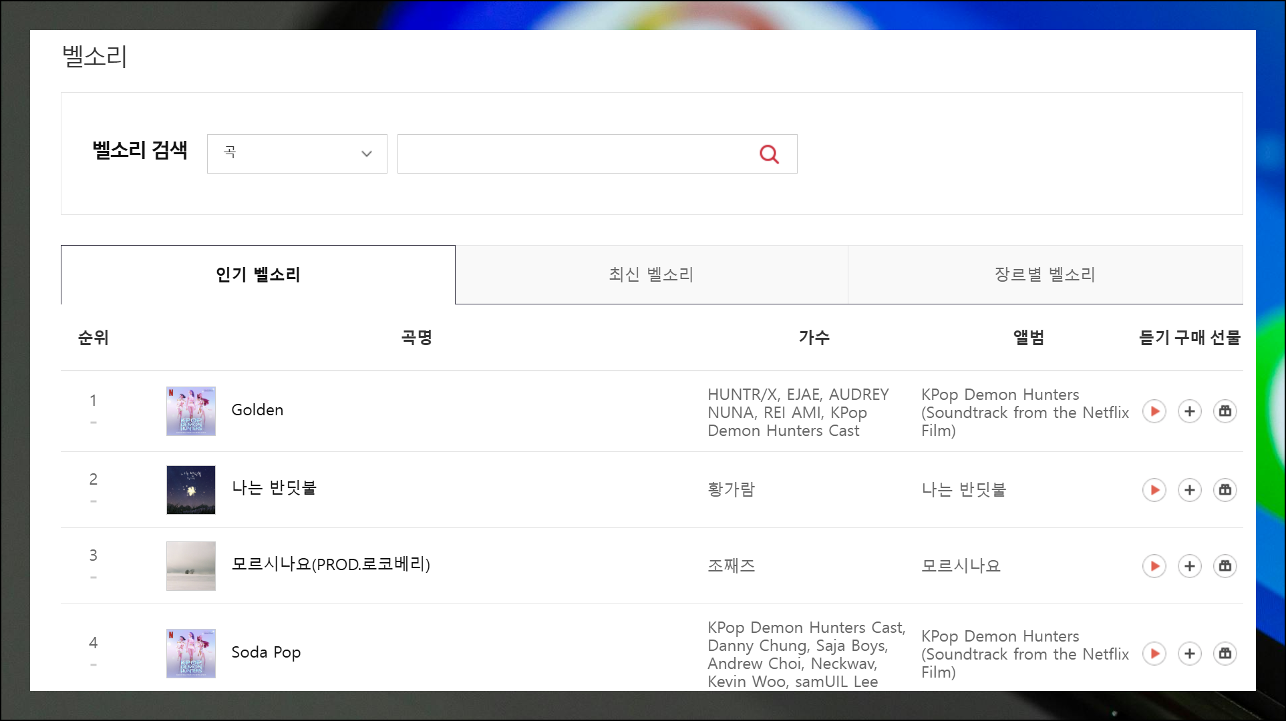Click the red search magnifier icon
Screen dimensions: 1286x721
point(769,154)
